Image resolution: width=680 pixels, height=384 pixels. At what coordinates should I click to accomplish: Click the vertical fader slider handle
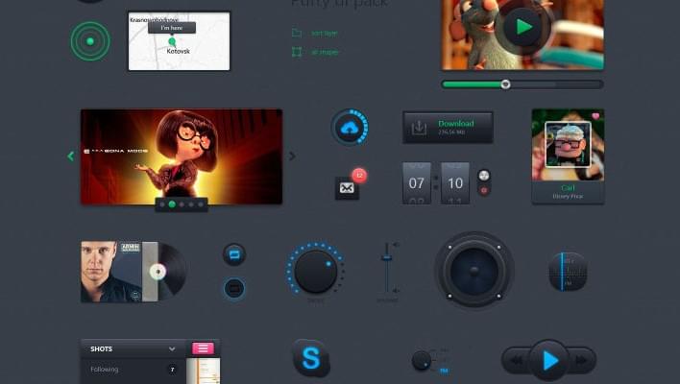(387, 258)
